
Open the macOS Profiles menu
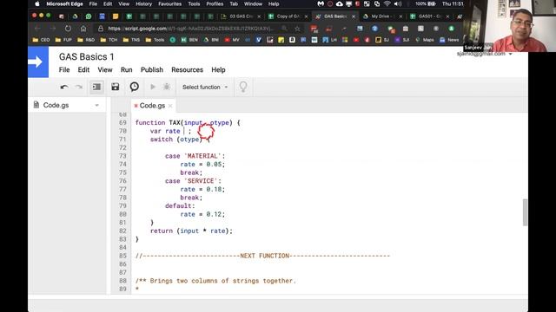pyautogui.click(x=215, y=3)
